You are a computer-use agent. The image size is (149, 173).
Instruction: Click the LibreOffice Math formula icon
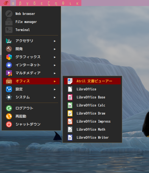pyautogui.click(x=70, y=129)
